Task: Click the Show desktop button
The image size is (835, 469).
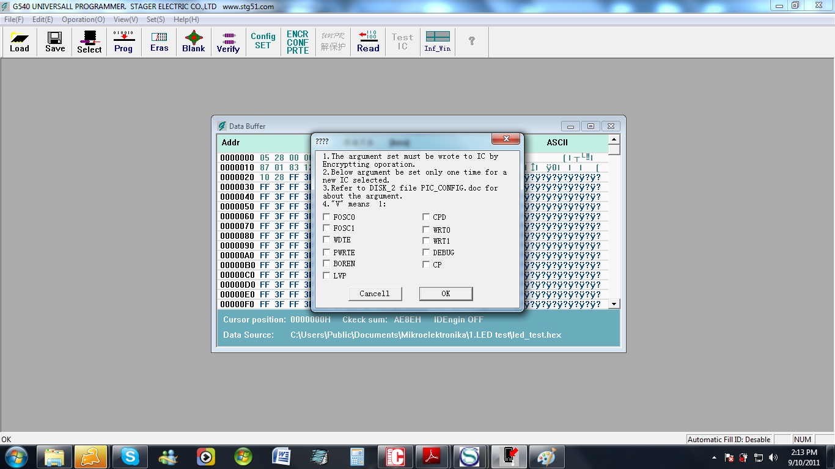Action: click(x=831, y=457)
